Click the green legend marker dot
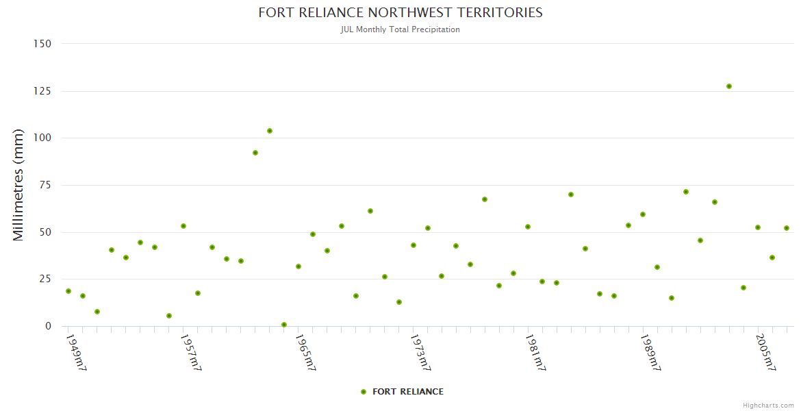Viewport: 801px width, 411px height. [x=364, y=392]
